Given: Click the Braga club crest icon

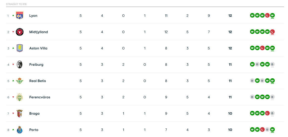Looking at the screenshot, I should point(20,113).
